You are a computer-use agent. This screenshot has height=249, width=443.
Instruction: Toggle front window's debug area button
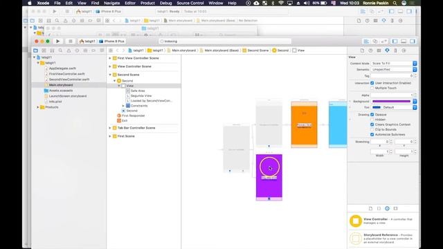pos(404,41)
